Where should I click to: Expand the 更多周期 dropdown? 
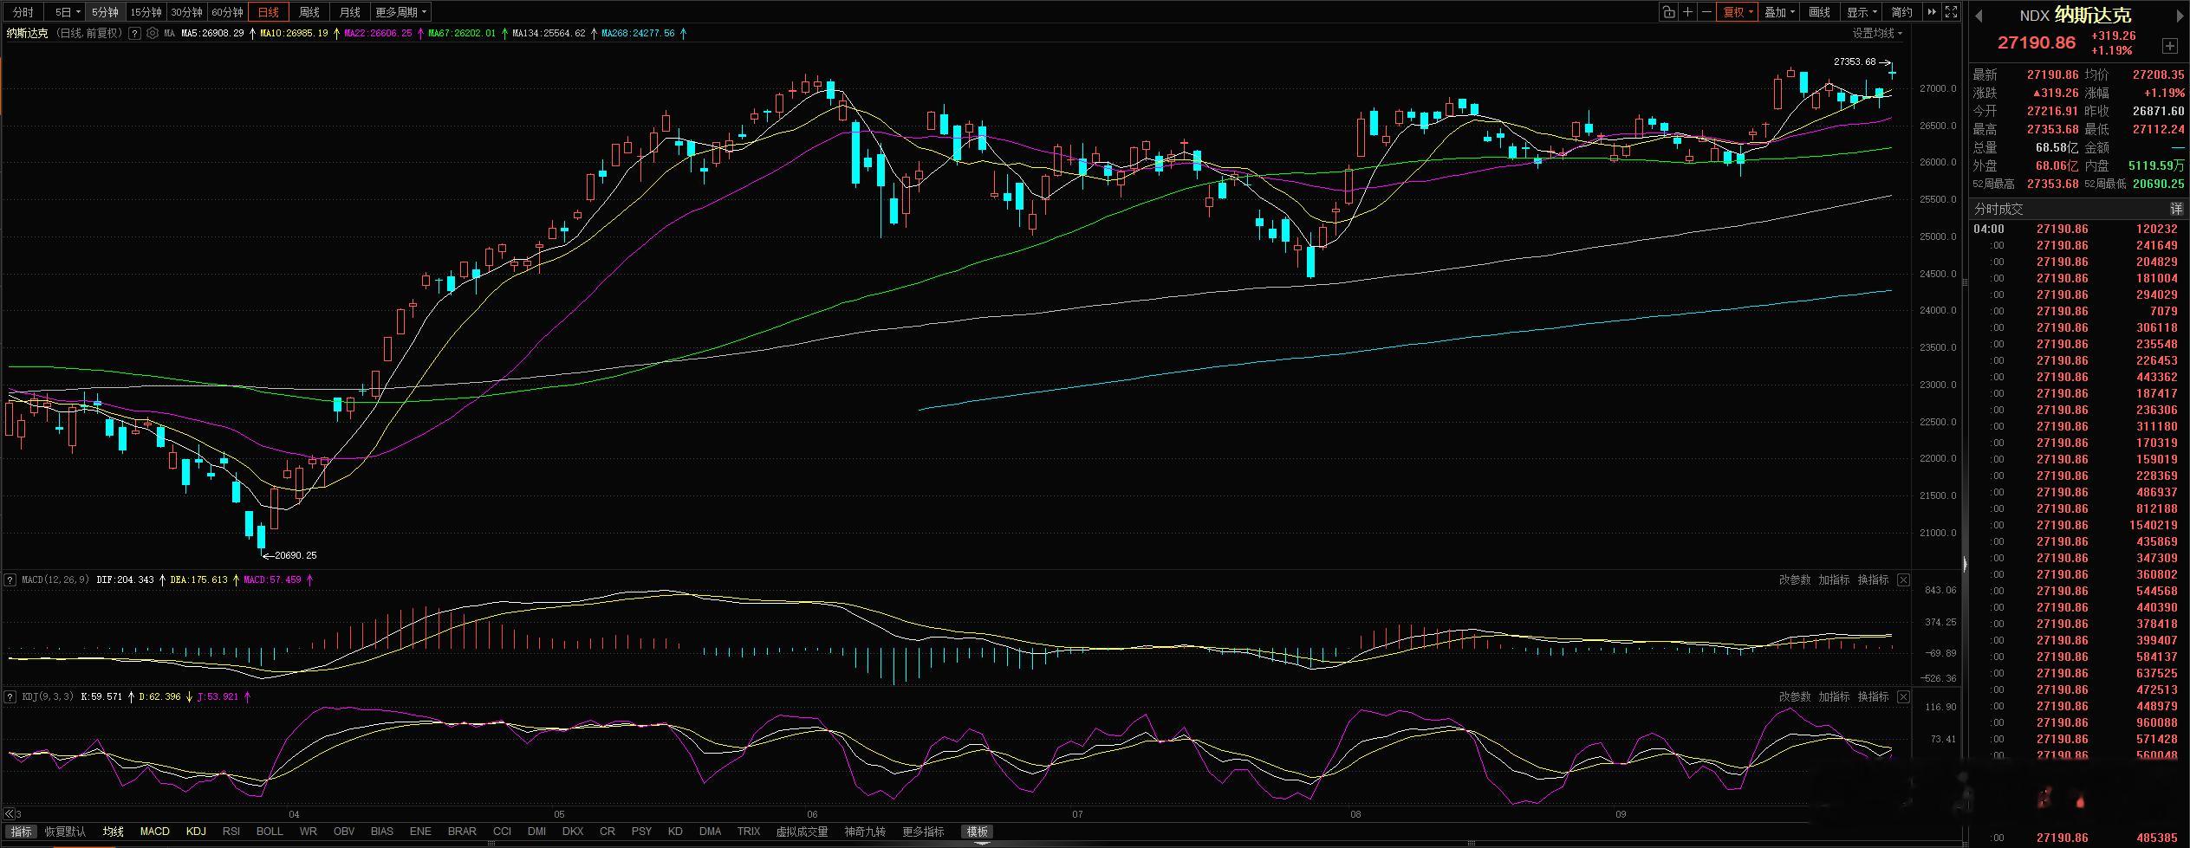pyautogui.click(x=400, y=12)
